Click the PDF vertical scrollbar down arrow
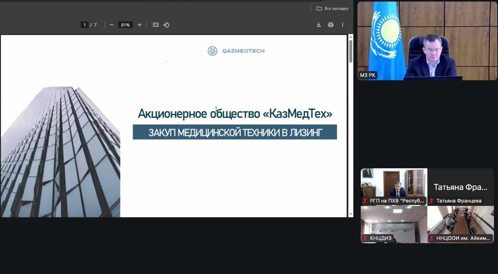This screenshot has width=498, height=274. tap(350, 214)
